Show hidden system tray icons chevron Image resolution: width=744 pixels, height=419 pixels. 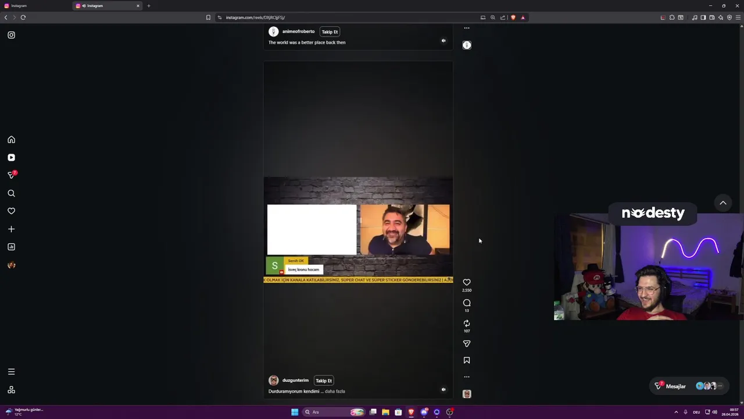coord(676,412)
